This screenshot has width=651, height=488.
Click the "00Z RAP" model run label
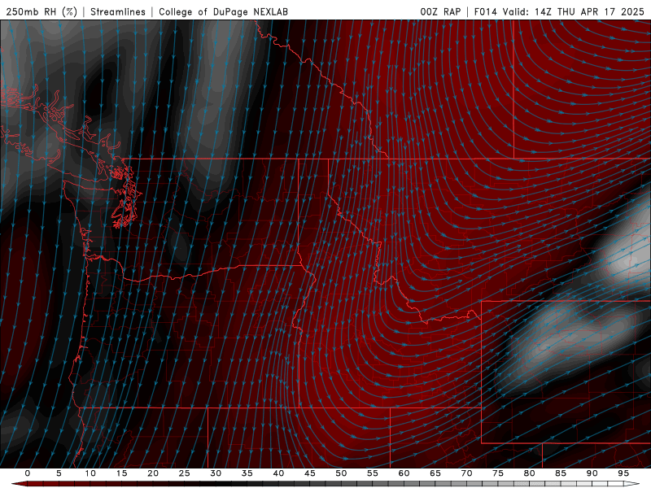tap(440, 11)
